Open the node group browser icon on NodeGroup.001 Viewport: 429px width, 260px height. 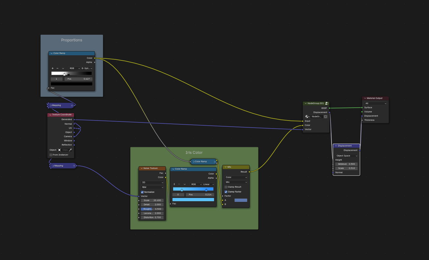point(307,116)
